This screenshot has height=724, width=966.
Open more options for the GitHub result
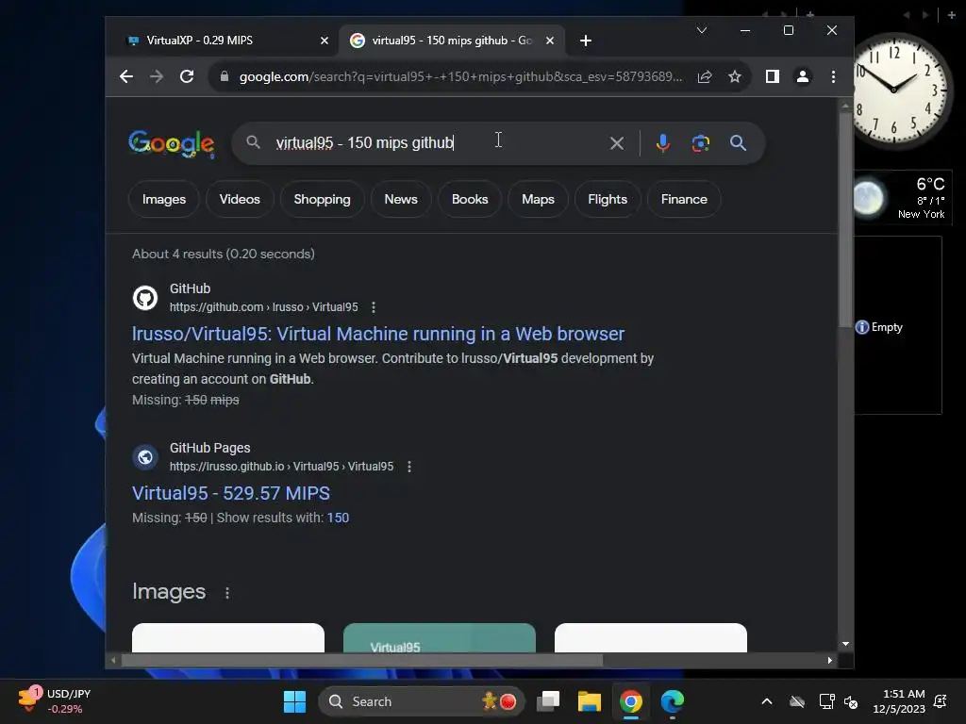tap(374, 307)
